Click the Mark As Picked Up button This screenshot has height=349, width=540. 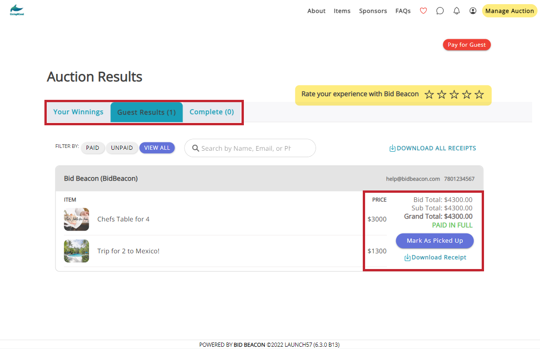point(434,241)
